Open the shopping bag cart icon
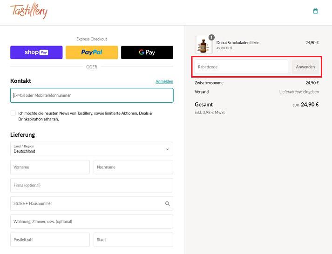Image resolution: width=332 pixels, height=254 pixels. pyautogui.click(x=315, y=11)
